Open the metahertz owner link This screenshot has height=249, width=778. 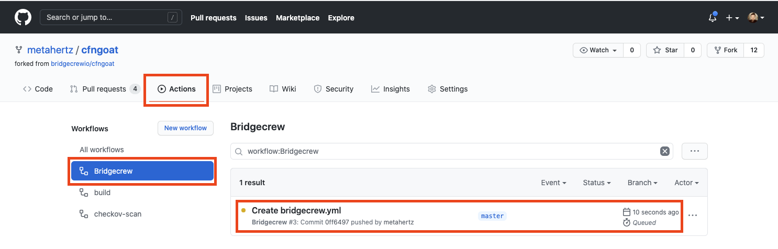[x=50, y=50]
